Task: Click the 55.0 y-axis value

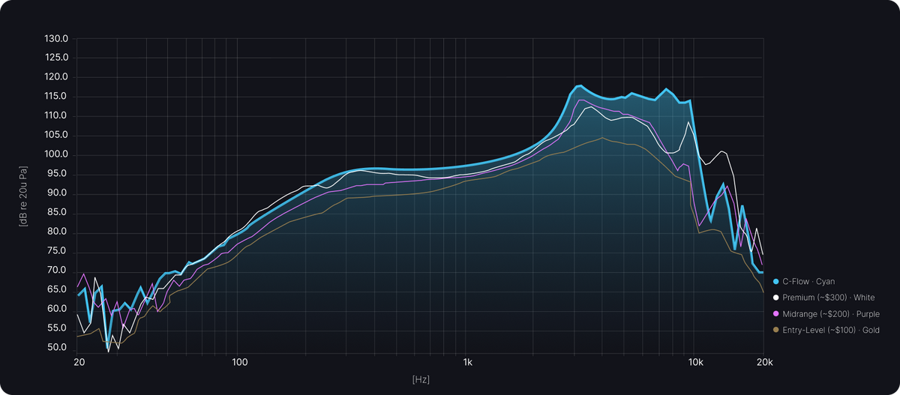Action: [58, 329]
